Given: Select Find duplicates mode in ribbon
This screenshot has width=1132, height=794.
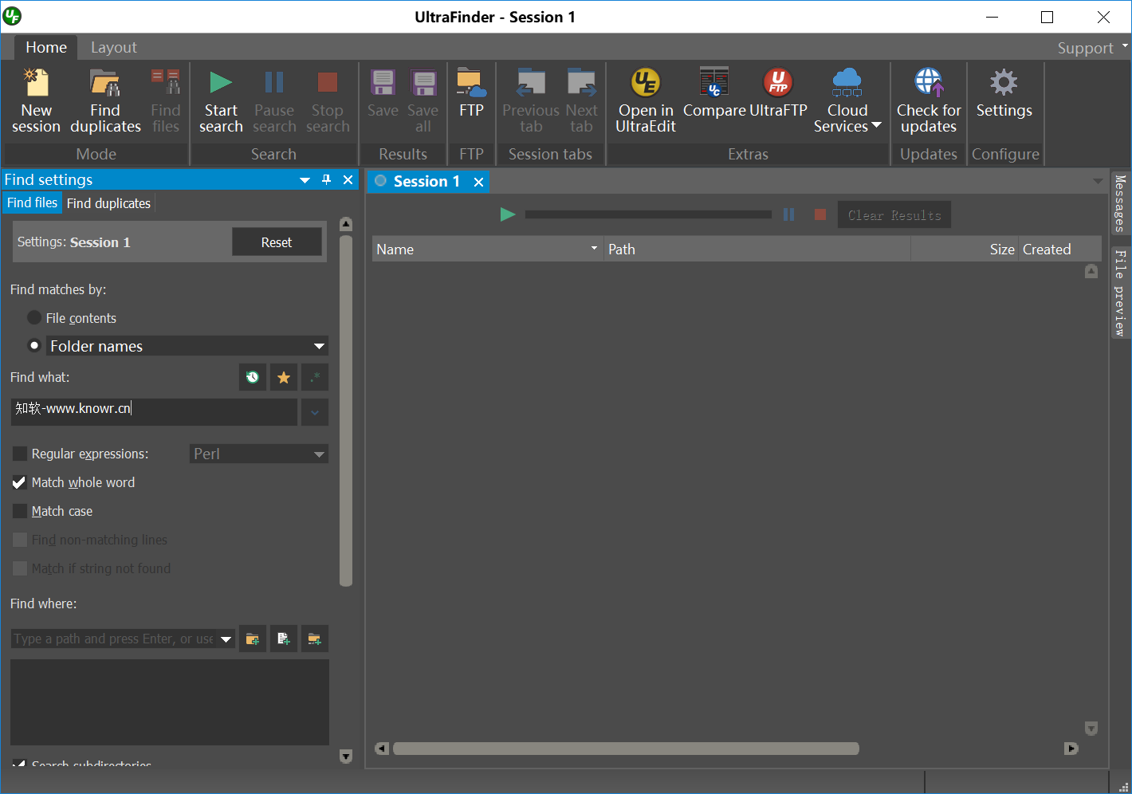Looking at the screenshot, I should click(x=105, y=102).
